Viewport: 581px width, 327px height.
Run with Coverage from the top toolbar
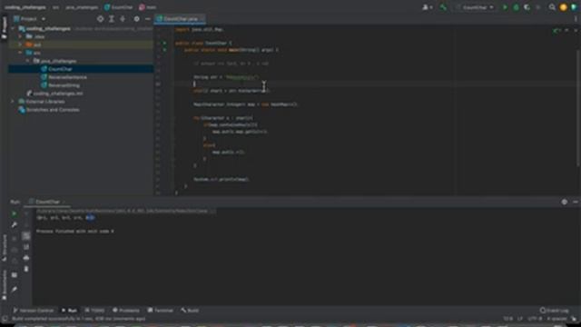[x=527, y=7]
